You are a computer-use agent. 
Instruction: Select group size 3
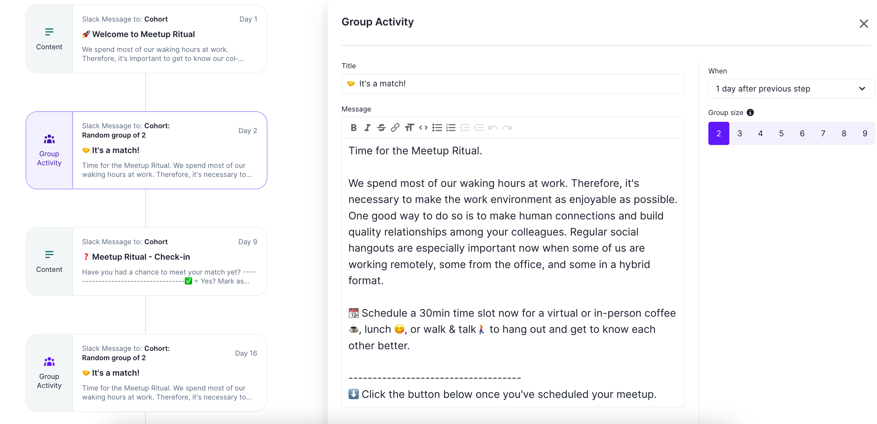(739, 133)
